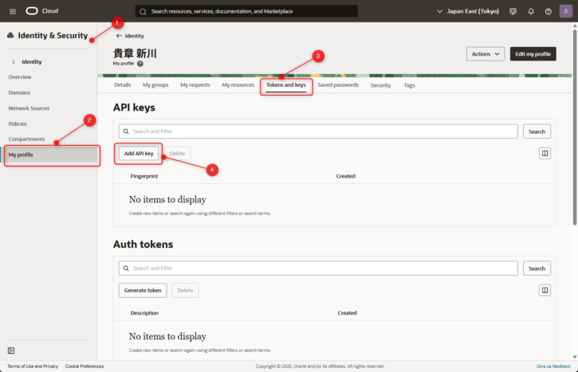
Task: Open the notifications bell
Action: pos(531,11)
